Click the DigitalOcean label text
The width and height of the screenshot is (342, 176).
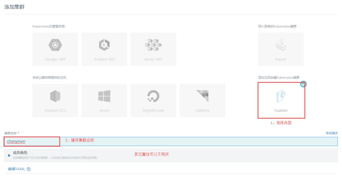[153, 110]
